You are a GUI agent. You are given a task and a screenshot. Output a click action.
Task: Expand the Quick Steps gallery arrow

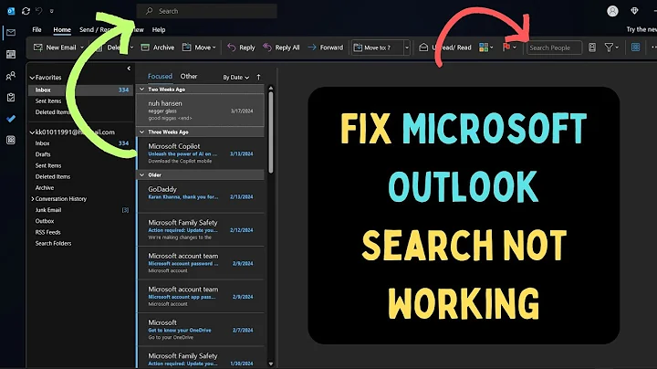pos(406,47)
